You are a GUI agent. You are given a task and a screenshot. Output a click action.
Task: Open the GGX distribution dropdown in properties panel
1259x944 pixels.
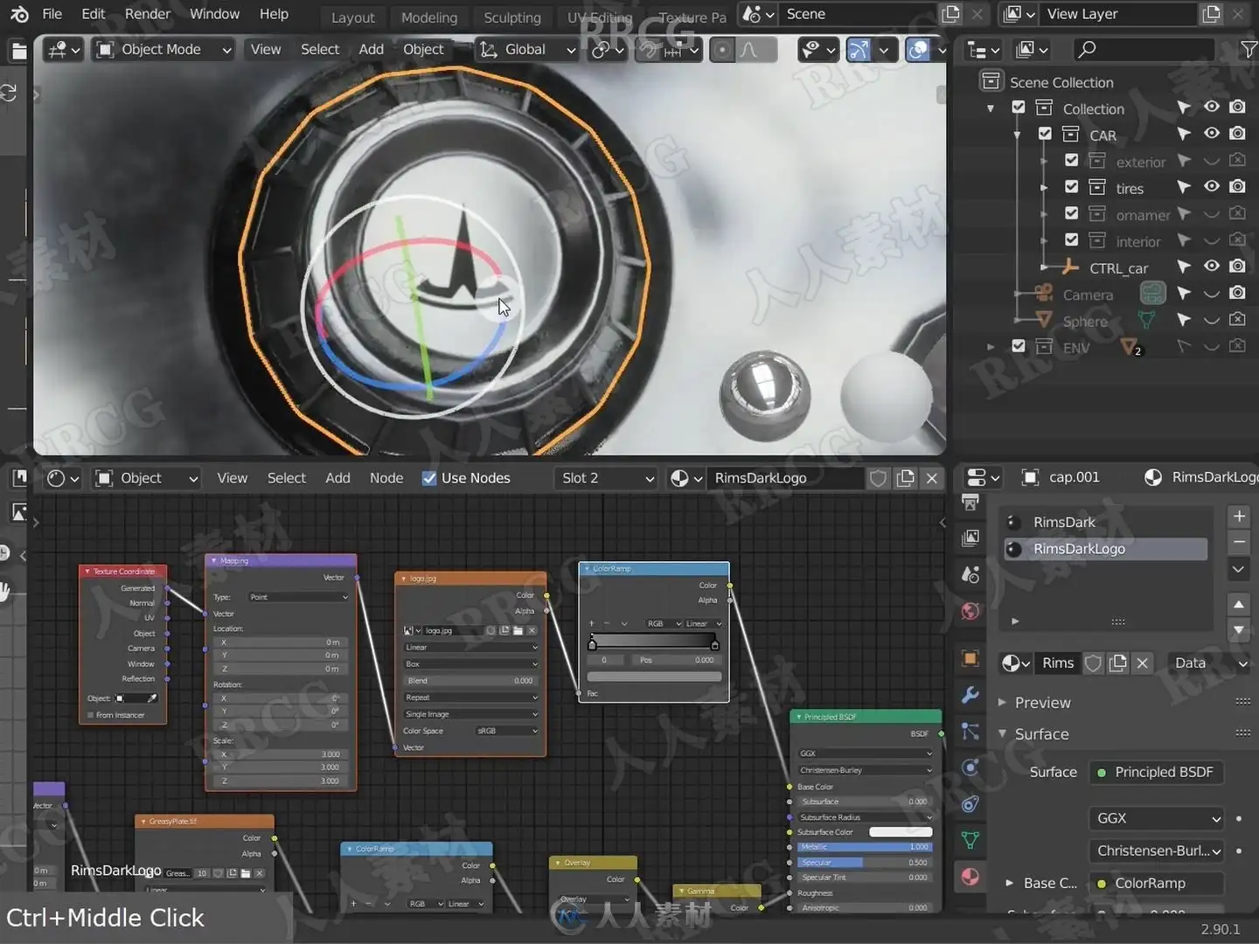coord(1157,819)
